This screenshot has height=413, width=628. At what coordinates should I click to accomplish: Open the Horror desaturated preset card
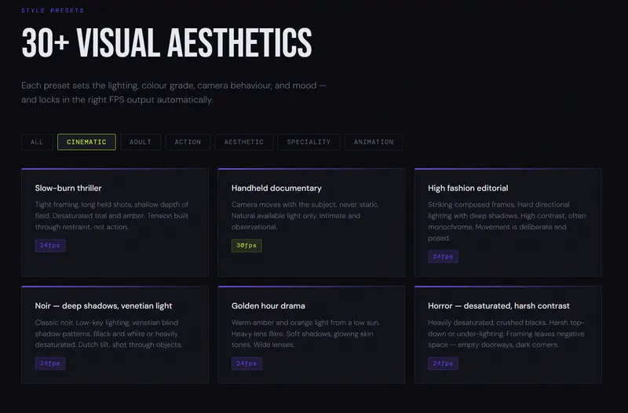[x=507, y=334]
